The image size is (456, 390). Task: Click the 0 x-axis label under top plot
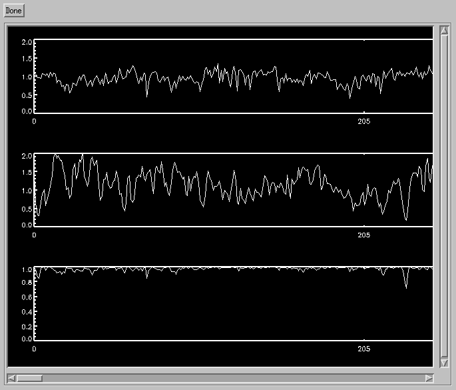tap(35, 121)
